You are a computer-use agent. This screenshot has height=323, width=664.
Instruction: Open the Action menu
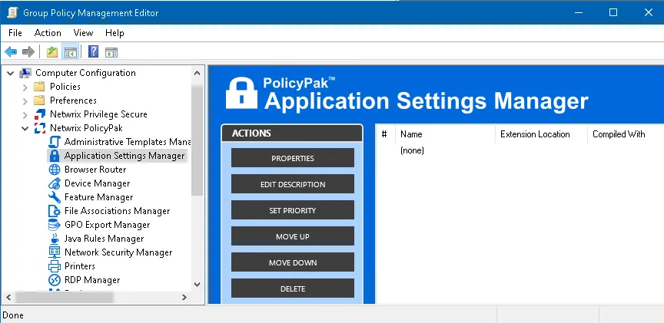48,33
